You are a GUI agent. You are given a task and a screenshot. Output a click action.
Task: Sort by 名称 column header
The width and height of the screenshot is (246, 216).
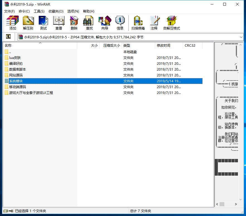coord(40,46)
